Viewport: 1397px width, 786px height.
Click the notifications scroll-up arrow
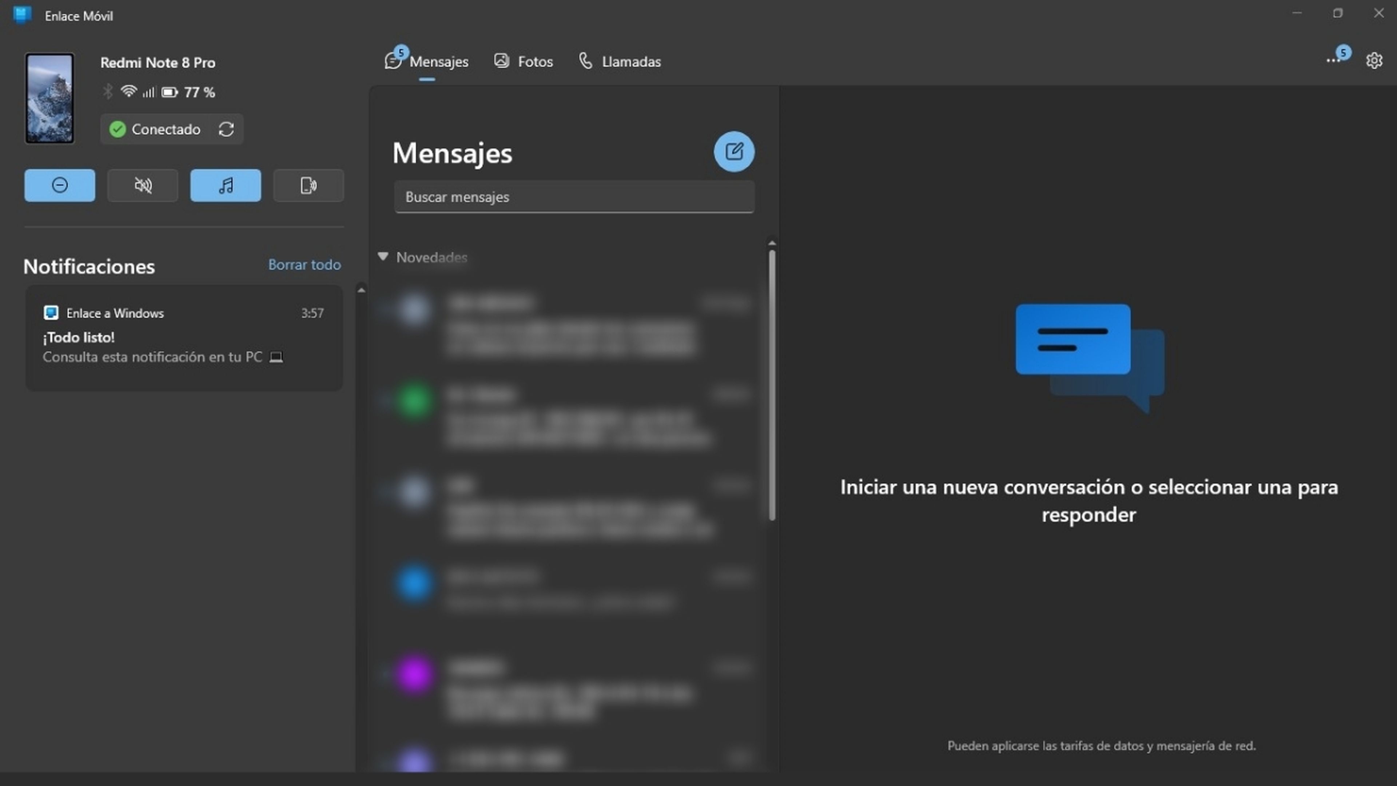(361, 290)
